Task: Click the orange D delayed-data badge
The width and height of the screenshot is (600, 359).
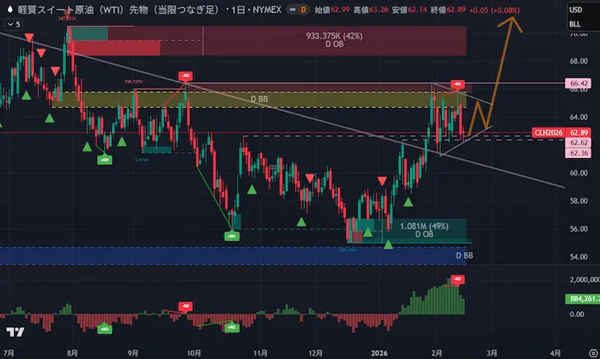Action: click(303, 9)
